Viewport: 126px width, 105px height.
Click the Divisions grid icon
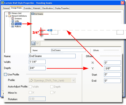click(x=13, y=19)
